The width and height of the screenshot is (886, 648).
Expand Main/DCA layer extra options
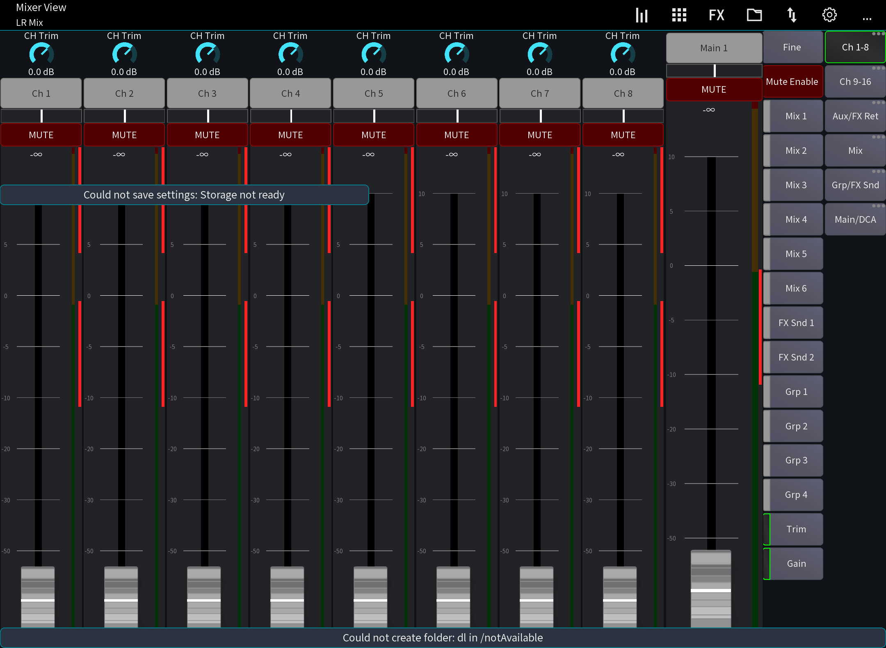click(878, 205)
